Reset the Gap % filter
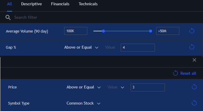Screen dimensions: 203x111 point(192,47)
